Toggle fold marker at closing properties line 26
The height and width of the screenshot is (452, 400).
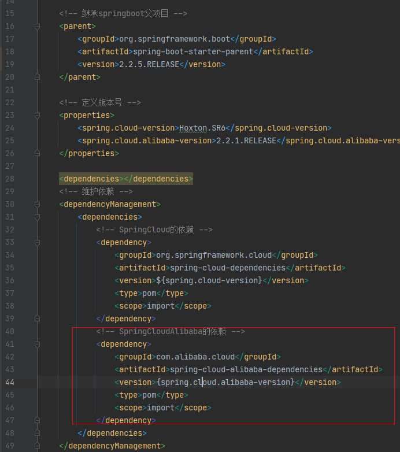[x=37, y=153]
